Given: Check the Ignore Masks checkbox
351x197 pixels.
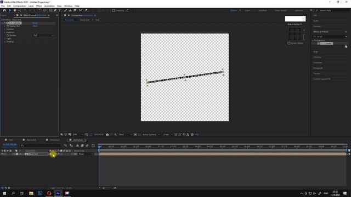Looking at the screenshot, I should click(289, 43).
